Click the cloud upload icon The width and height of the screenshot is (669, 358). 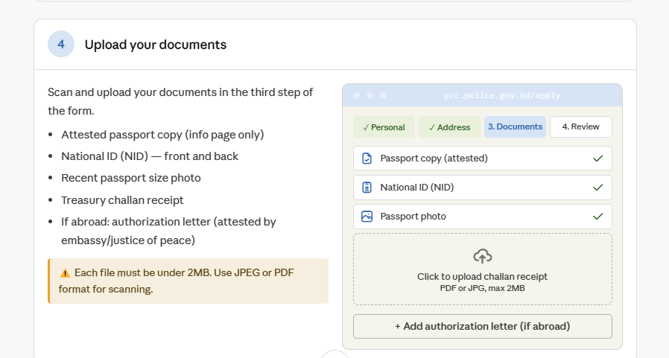coord(483,256)
